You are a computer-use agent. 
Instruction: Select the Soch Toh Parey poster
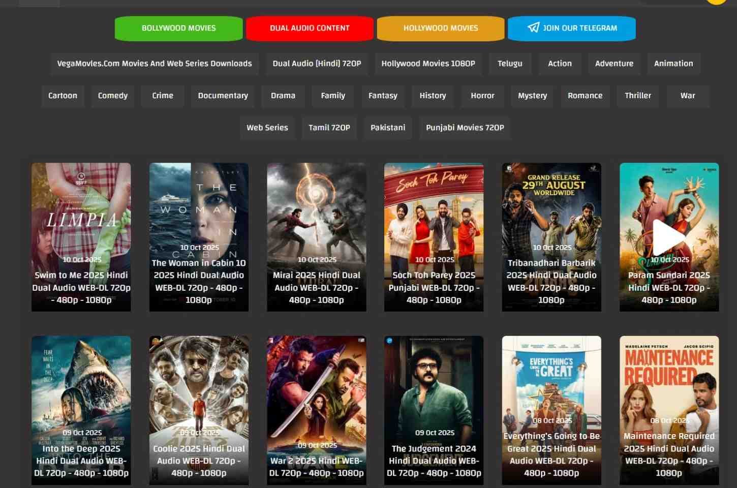coord(434,213)
